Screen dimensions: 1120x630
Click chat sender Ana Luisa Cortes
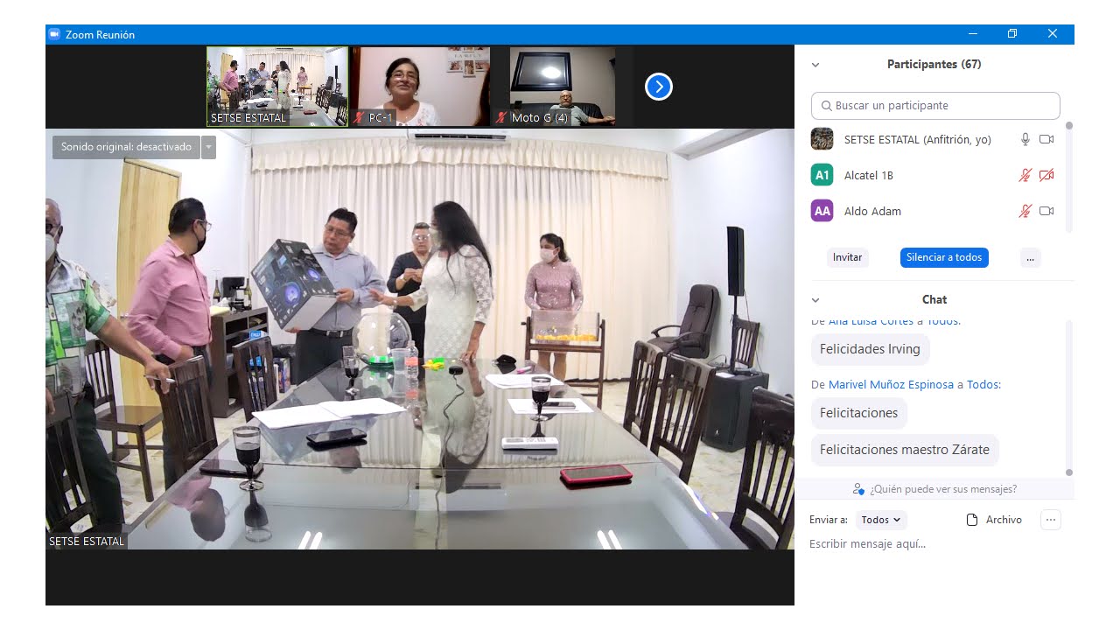click(871, 321)
